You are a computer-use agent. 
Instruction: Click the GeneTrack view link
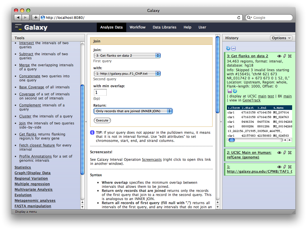coord(251,100)
